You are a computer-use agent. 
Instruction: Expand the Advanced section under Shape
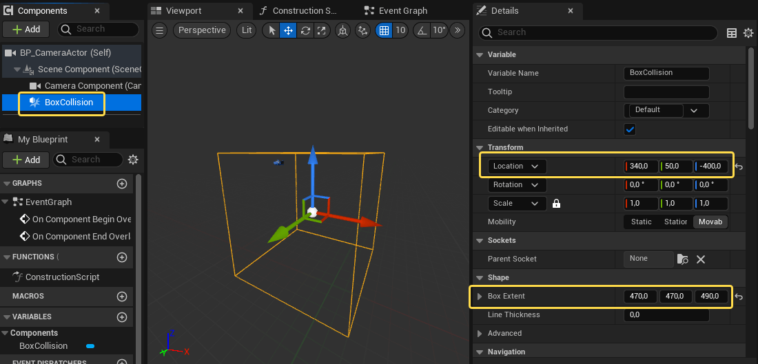(480, 334)
